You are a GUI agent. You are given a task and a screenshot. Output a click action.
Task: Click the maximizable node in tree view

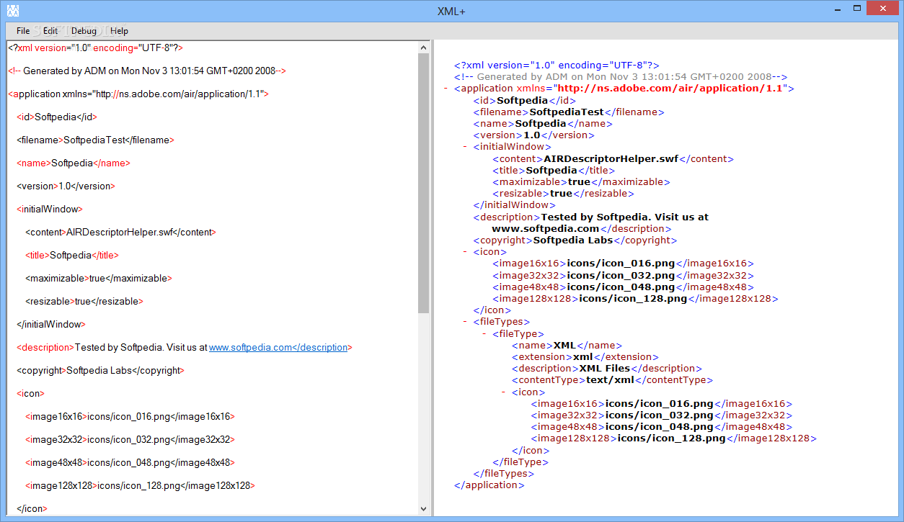click(581, 182)
